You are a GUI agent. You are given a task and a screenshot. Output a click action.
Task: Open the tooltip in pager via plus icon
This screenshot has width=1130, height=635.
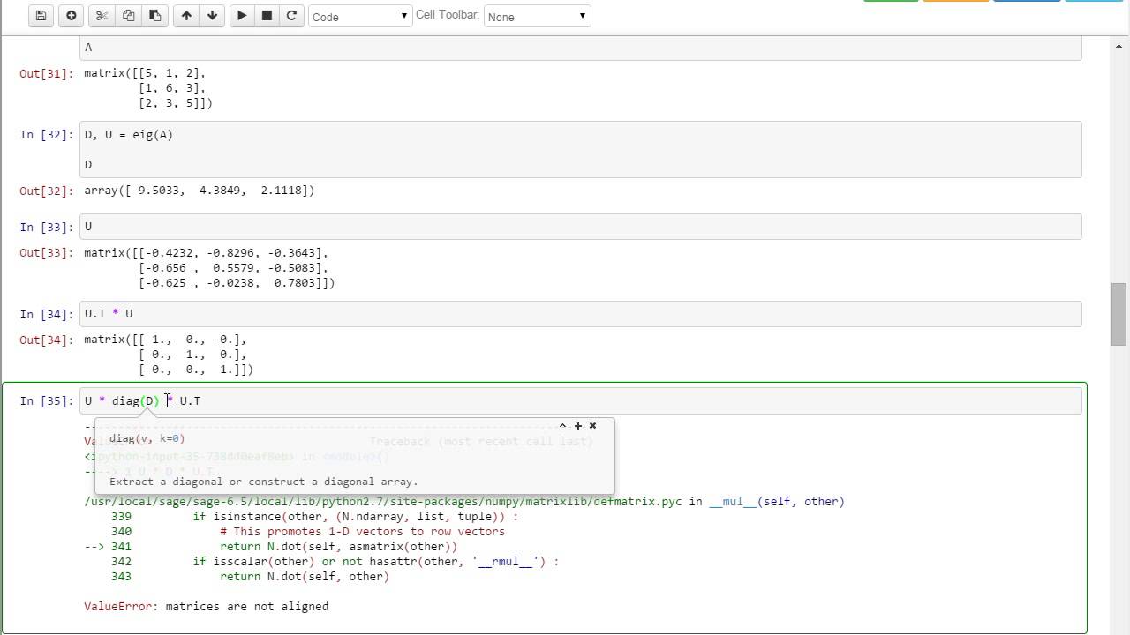point(578,426)
